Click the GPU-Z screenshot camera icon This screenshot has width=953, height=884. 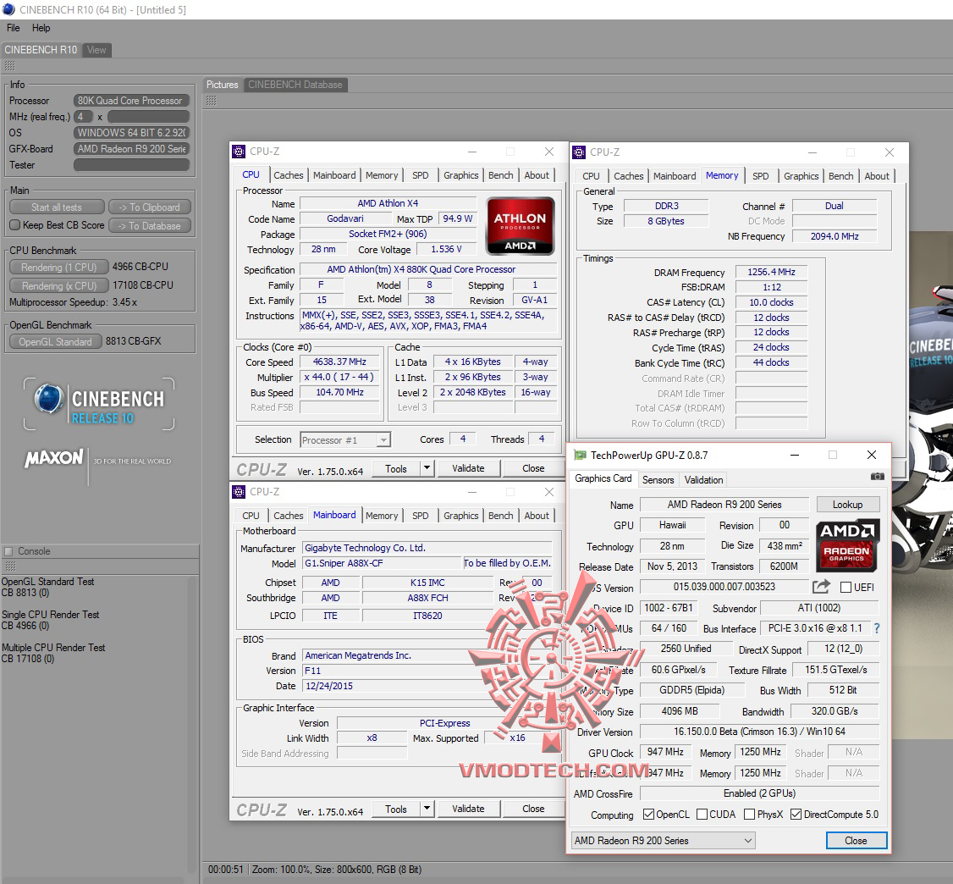(877, 477)
